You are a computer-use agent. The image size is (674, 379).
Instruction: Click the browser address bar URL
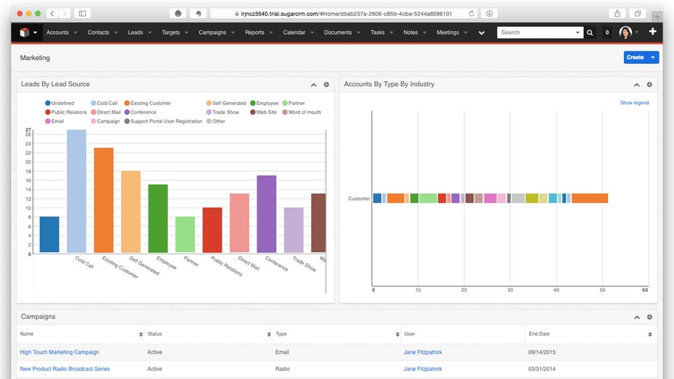click(346, 14)
